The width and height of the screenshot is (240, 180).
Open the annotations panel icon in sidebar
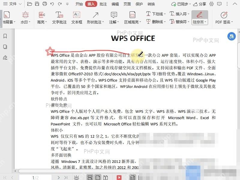5,58
